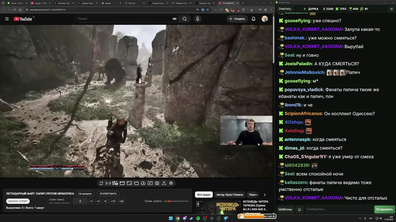
Task: Take a screenshot with the camera icon
Action: (x=157, y=183)
